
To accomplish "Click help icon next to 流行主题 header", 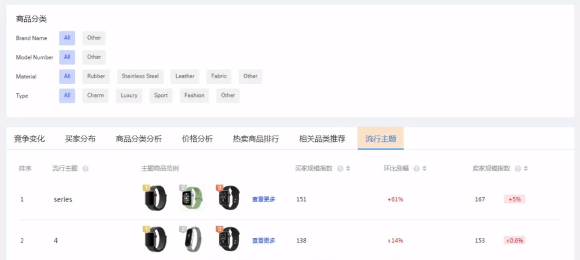I will [85, 169].
